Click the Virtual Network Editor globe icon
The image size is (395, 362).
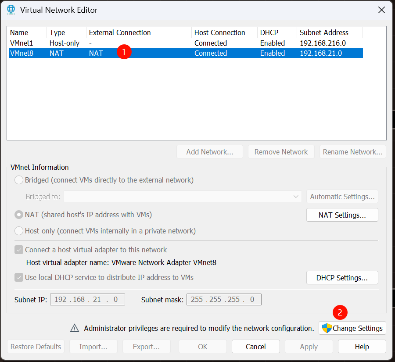click(11, 10)
